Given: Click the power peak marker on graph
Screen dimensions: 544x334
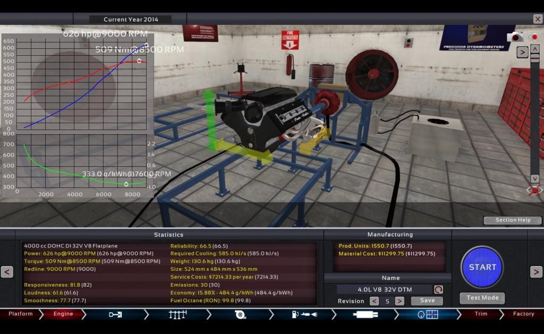Looking at the screenshot, I should [147, 45].
